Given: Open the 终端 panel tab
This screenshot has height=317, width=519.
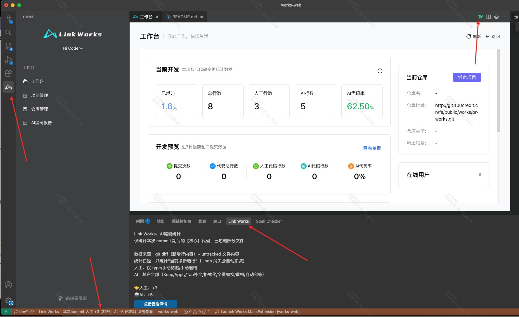Looking at the screenshot, I should point(202,221).
